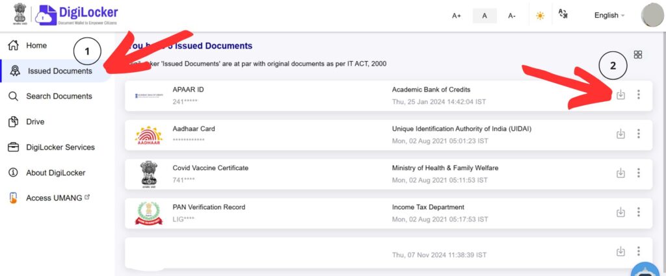Click the Income Tax Department logo

149,213
